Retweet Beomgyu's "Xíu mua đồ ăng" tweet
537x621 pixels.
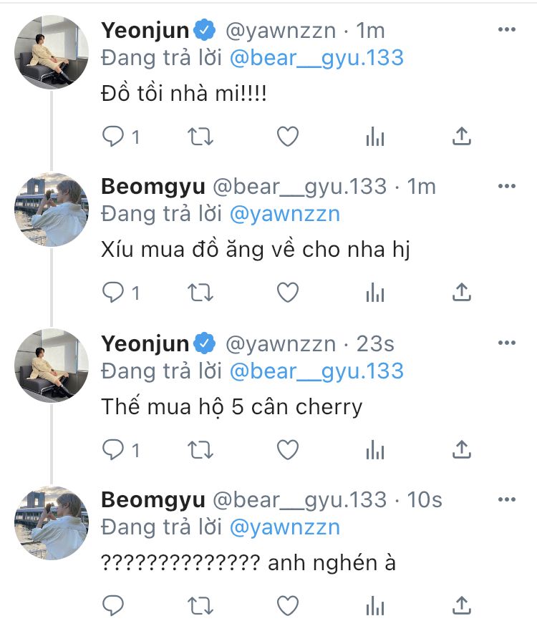point(200,292)
